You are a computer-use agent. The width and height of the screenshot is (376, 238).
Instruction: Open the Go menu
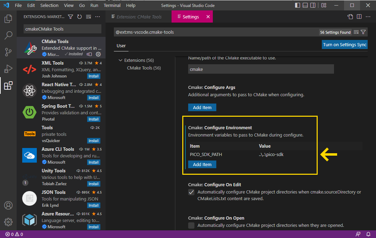(82, 5)
